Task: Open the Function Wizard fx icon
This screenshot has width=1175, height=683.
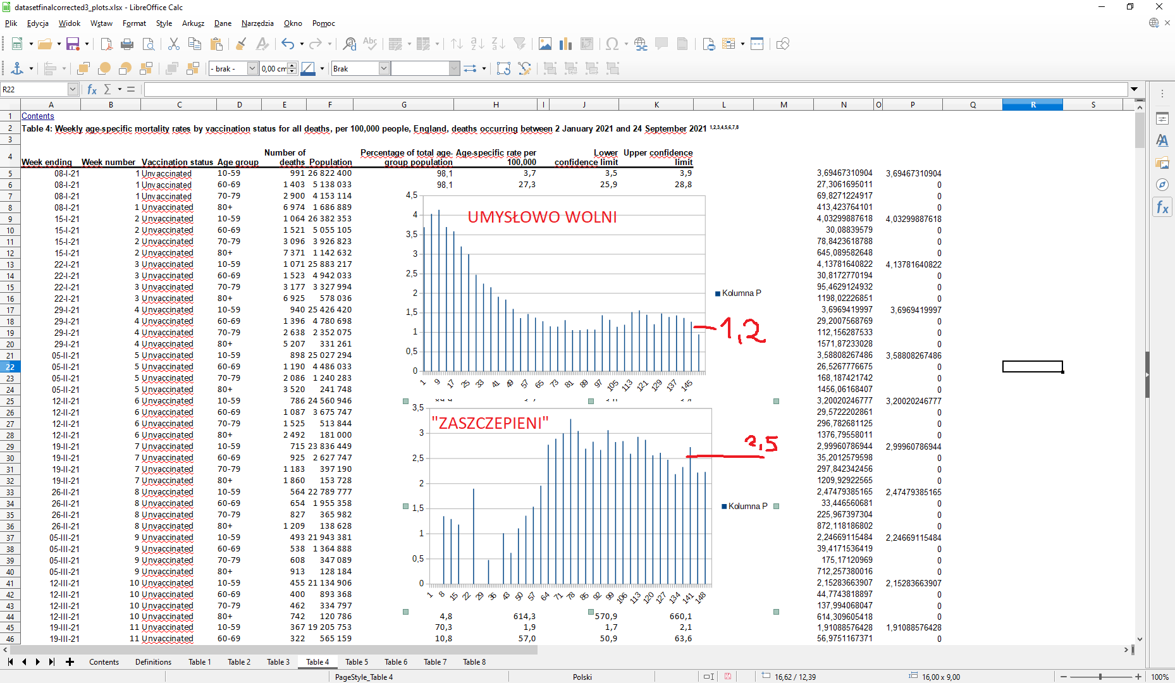Action: coord(92,89)
